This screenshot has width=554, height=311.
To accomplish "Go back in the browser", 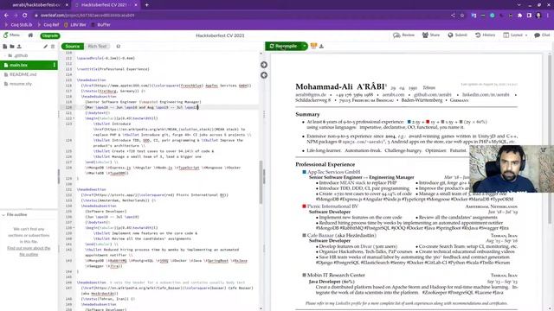I will pos(6,16).
